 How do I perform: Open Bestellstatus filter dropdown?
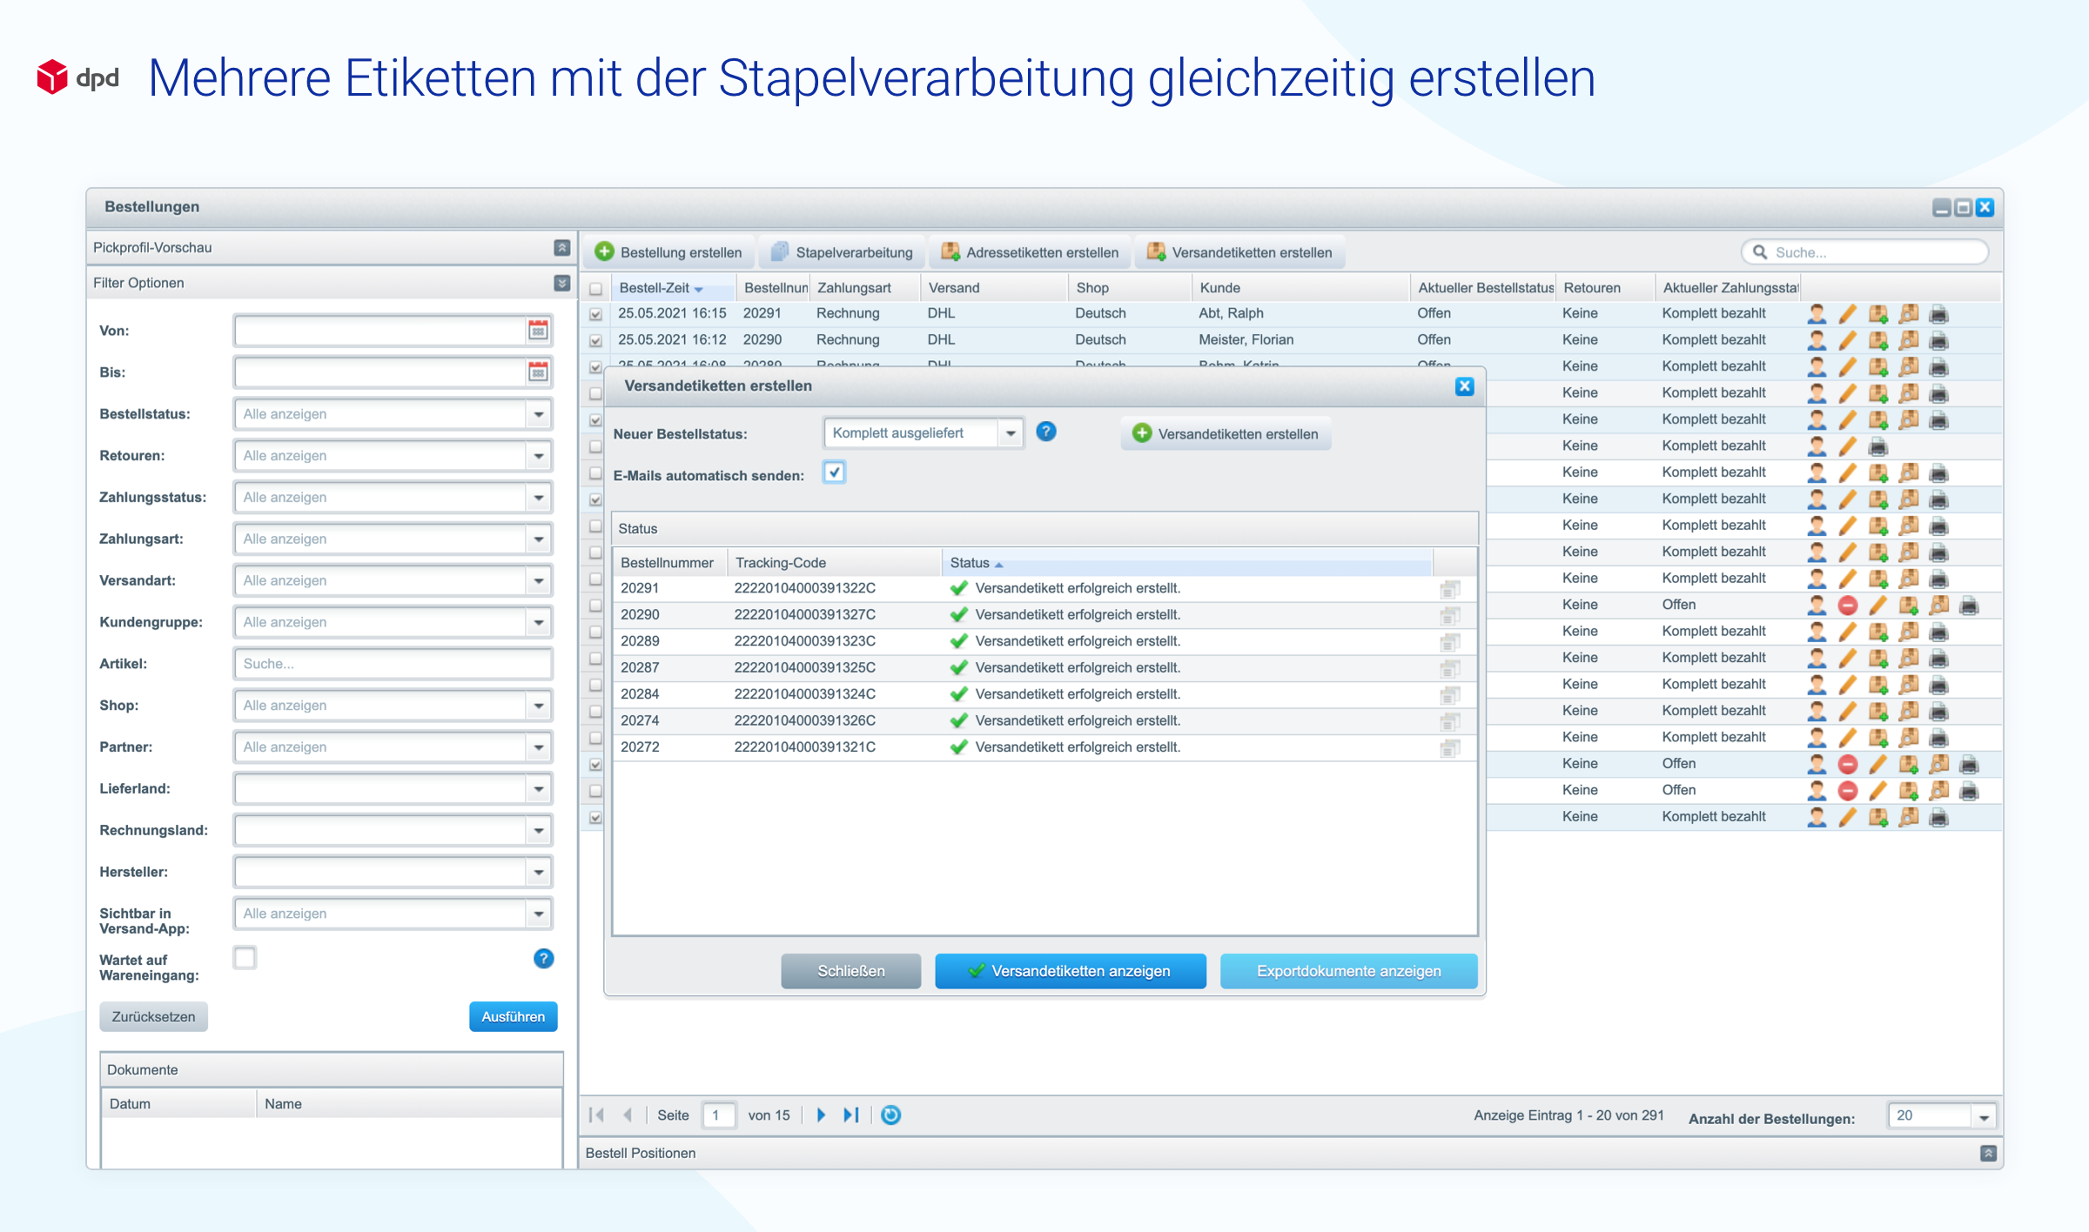539,414
